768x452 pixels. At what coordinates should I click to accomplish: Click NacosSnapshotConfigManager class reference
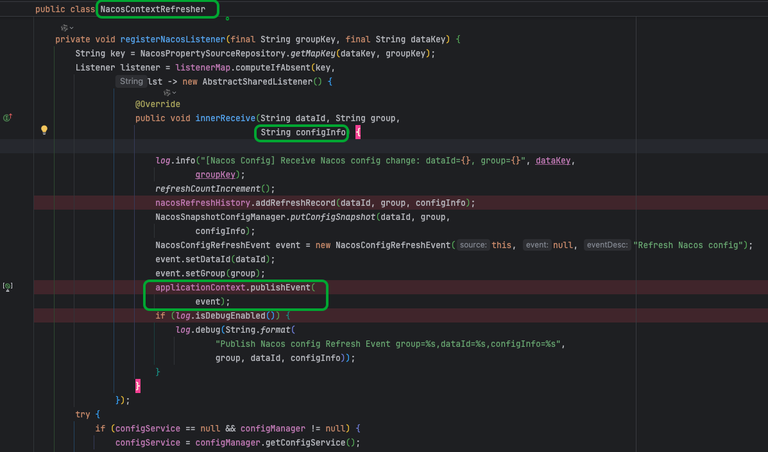220,217
